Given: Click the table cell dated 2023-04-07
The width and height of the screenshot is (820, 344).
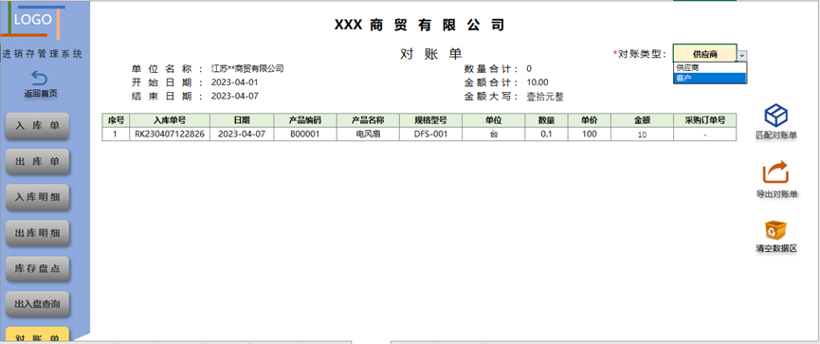Looking at the screenshot, I should coord(242,134).
